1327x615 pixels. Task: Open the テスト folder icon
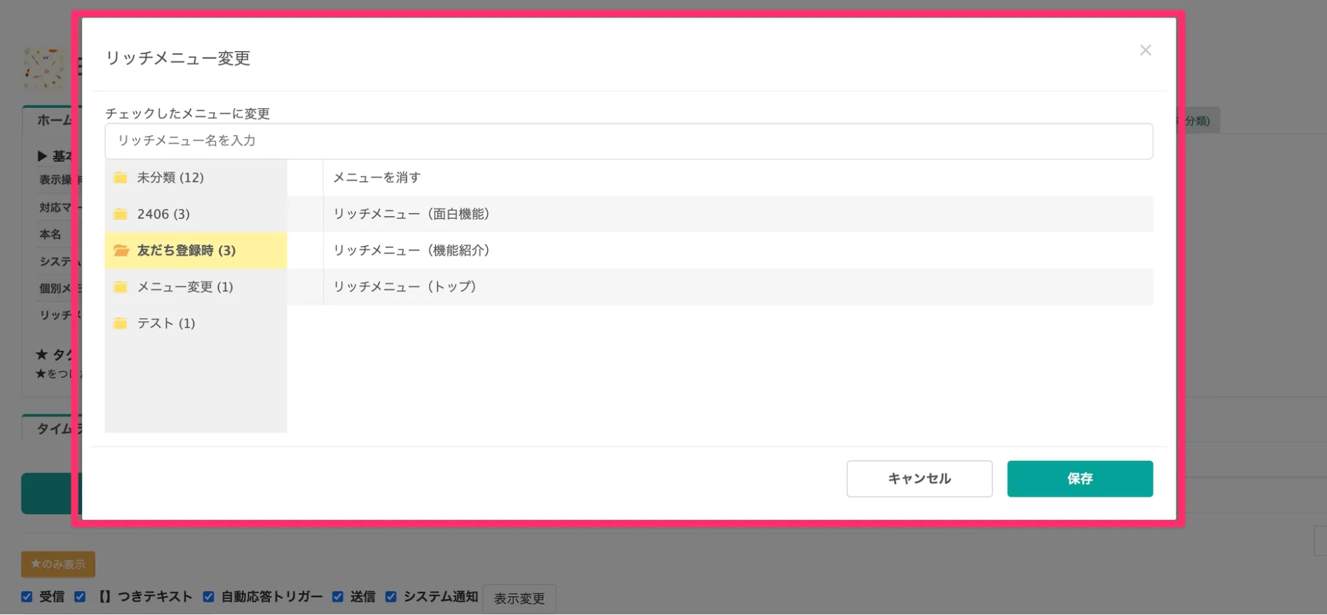[120, 323]
